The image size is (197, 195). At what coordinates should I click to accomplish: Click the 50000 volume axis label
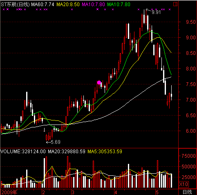coord(188,166)
